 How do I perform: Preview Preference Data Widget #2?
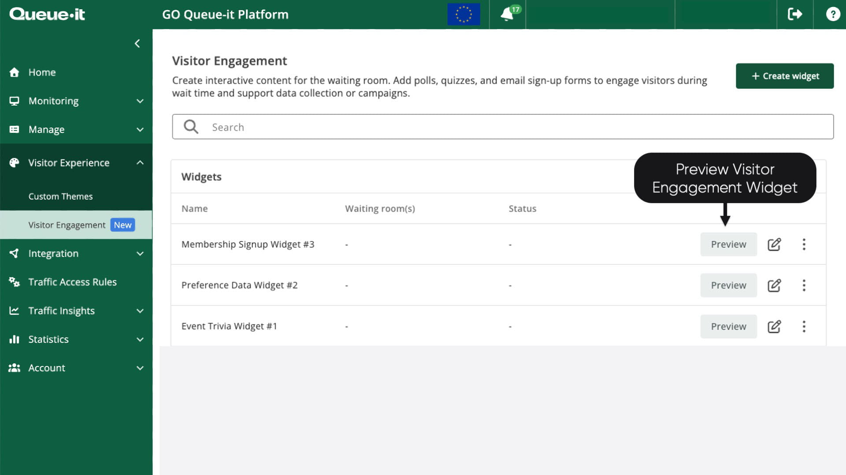pos(728,285)
